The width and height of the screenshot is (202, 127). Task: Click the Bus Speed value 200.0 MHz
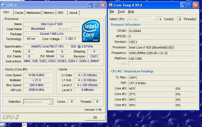pos(37,85)
